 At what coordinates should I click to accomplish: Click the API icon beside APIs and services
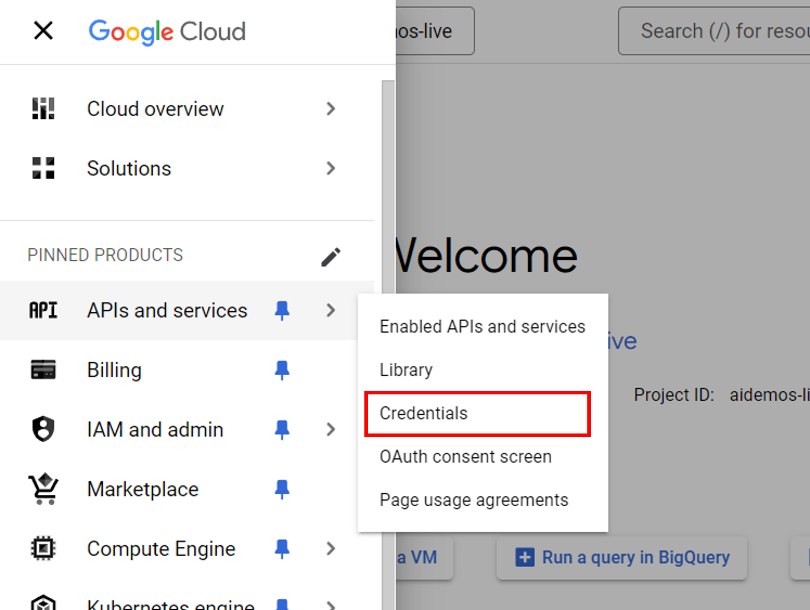pyautogui.click(x=43, y=311)
